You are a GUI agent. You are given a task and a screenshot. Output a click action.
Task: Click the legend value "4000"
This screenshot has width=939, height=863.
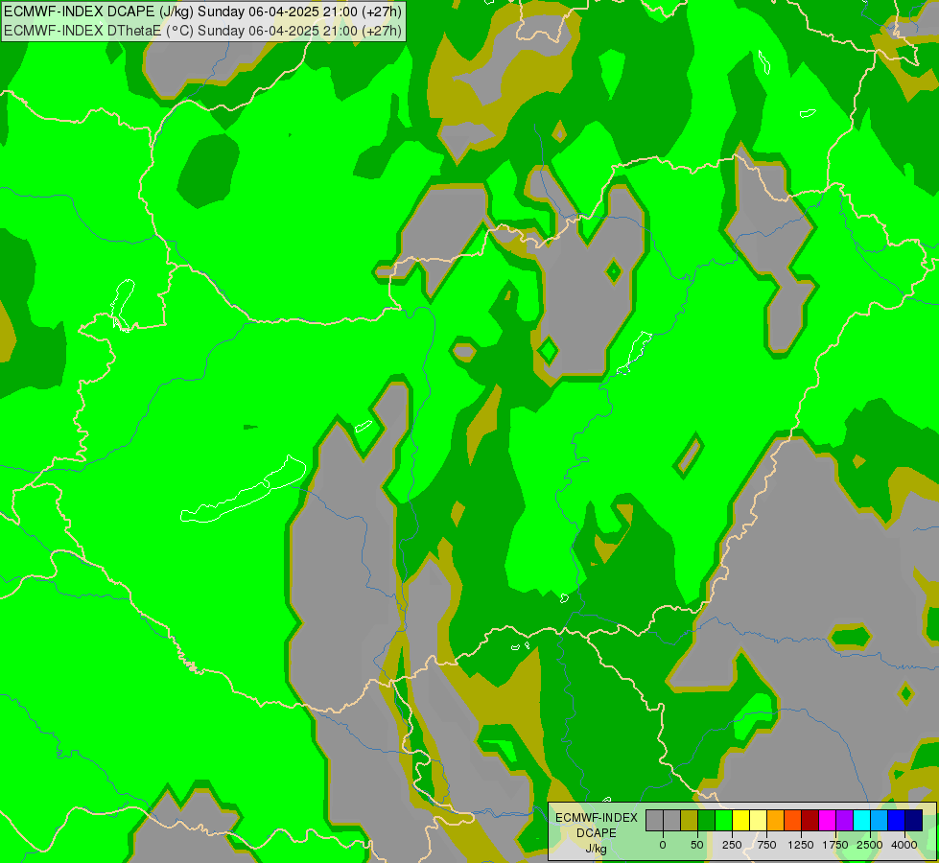(x=904, y=845)
